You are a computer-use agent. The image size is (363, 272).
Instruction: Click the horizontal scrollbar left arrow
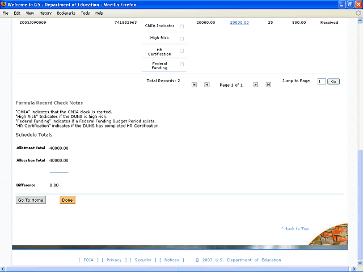pyautogui.click(x=2, y=269)
